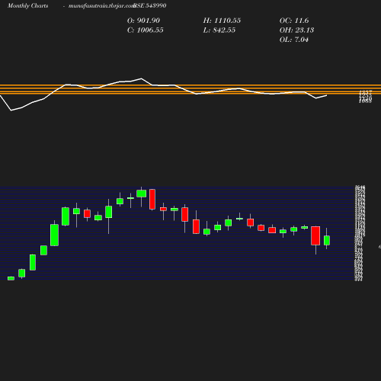This screenshot has width=381, height=381.
Task: Click the indicator scale labels beside orange lines
Action: 365,97
